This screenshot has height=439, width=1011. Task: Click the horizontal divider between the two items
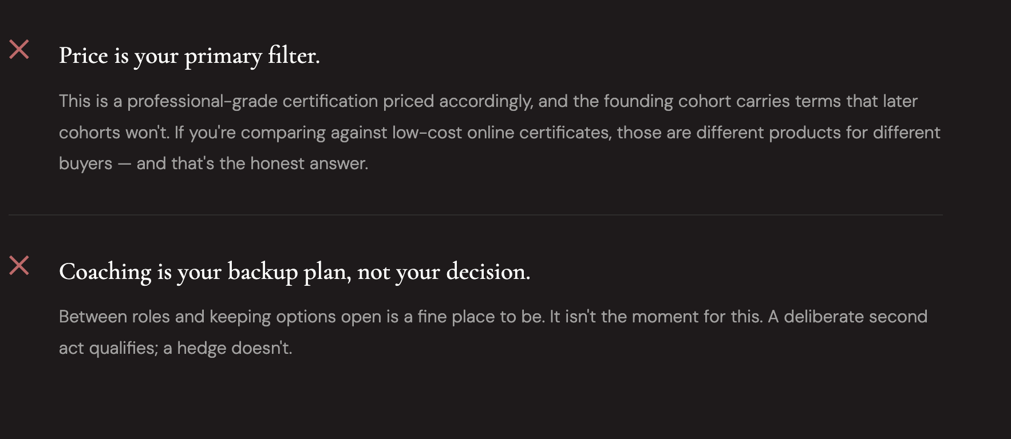coord(476,215)
